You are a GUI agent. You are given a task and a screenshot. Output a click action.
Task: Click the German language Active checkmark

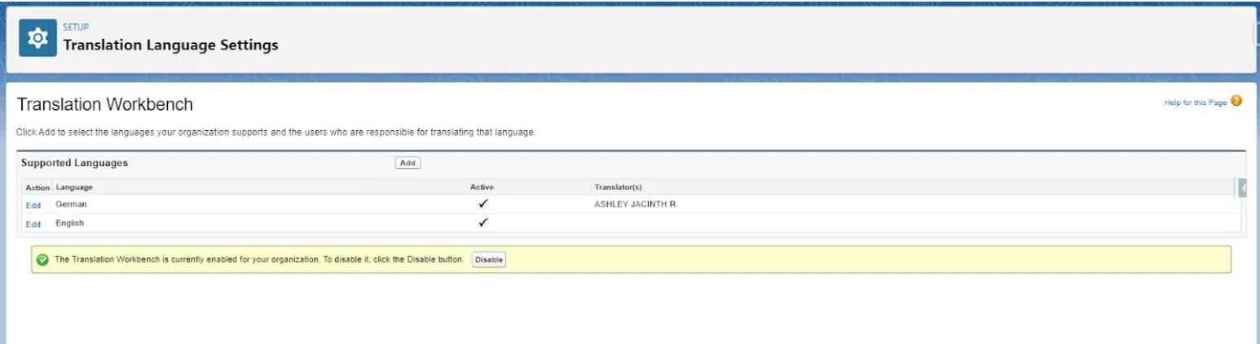[482, 204]
